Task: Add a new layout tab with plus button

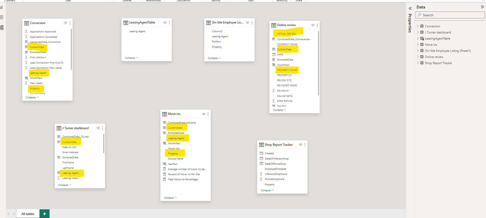Action: (x=44, y=214)
